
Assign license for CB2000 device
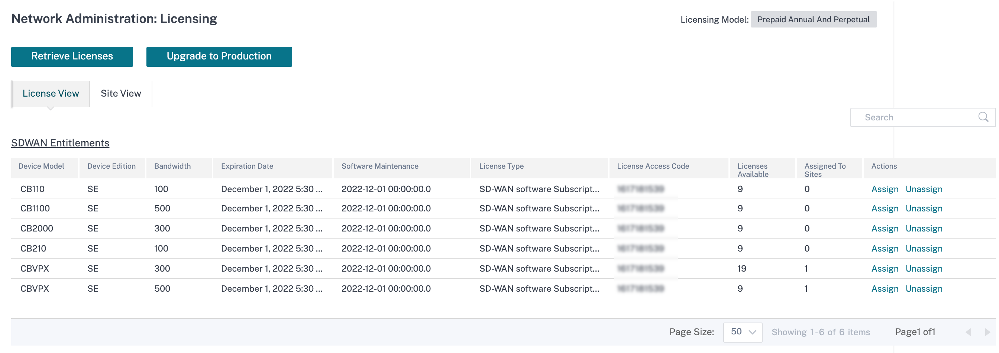(885, 229)
